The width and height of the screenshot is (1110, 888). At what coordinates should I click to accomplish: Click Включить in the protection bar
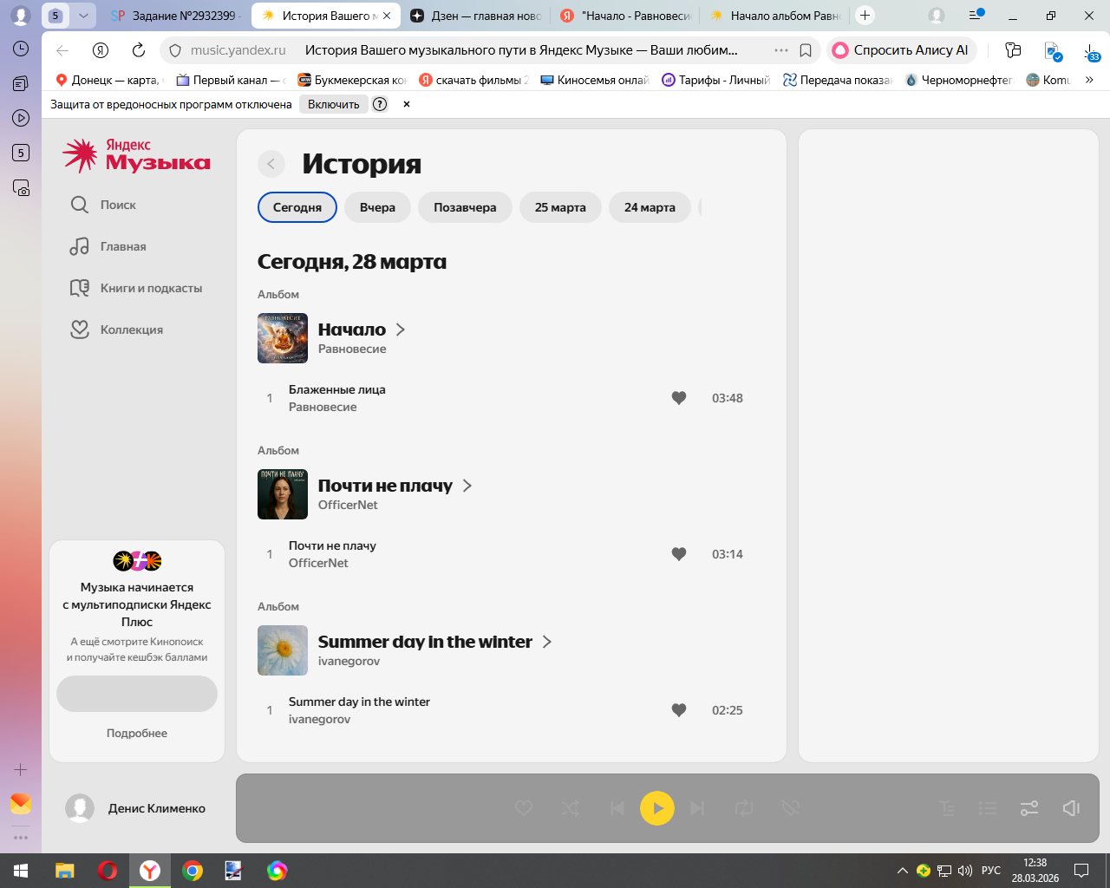[x=333, y=104]
